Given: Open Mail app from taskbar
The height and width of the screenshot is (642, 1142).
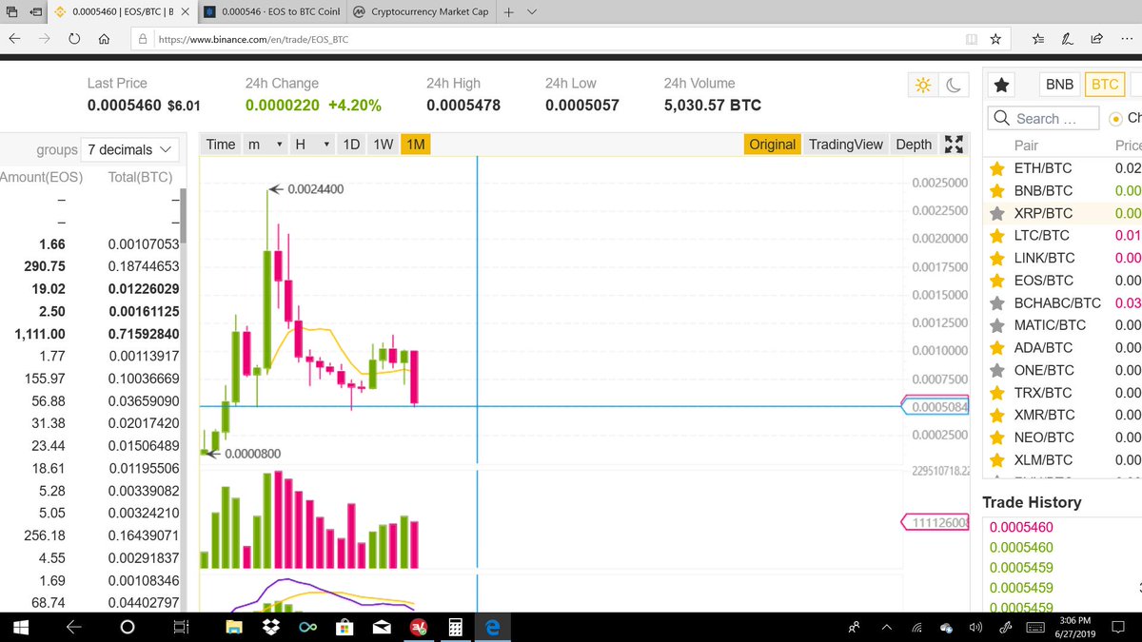Looking at the screenshot, I should click(381, 628).
